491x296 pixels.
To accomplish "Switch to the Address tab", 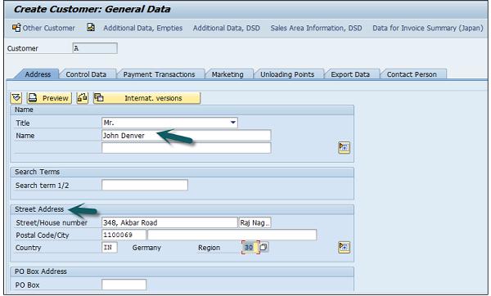I will tap(38, 74).
